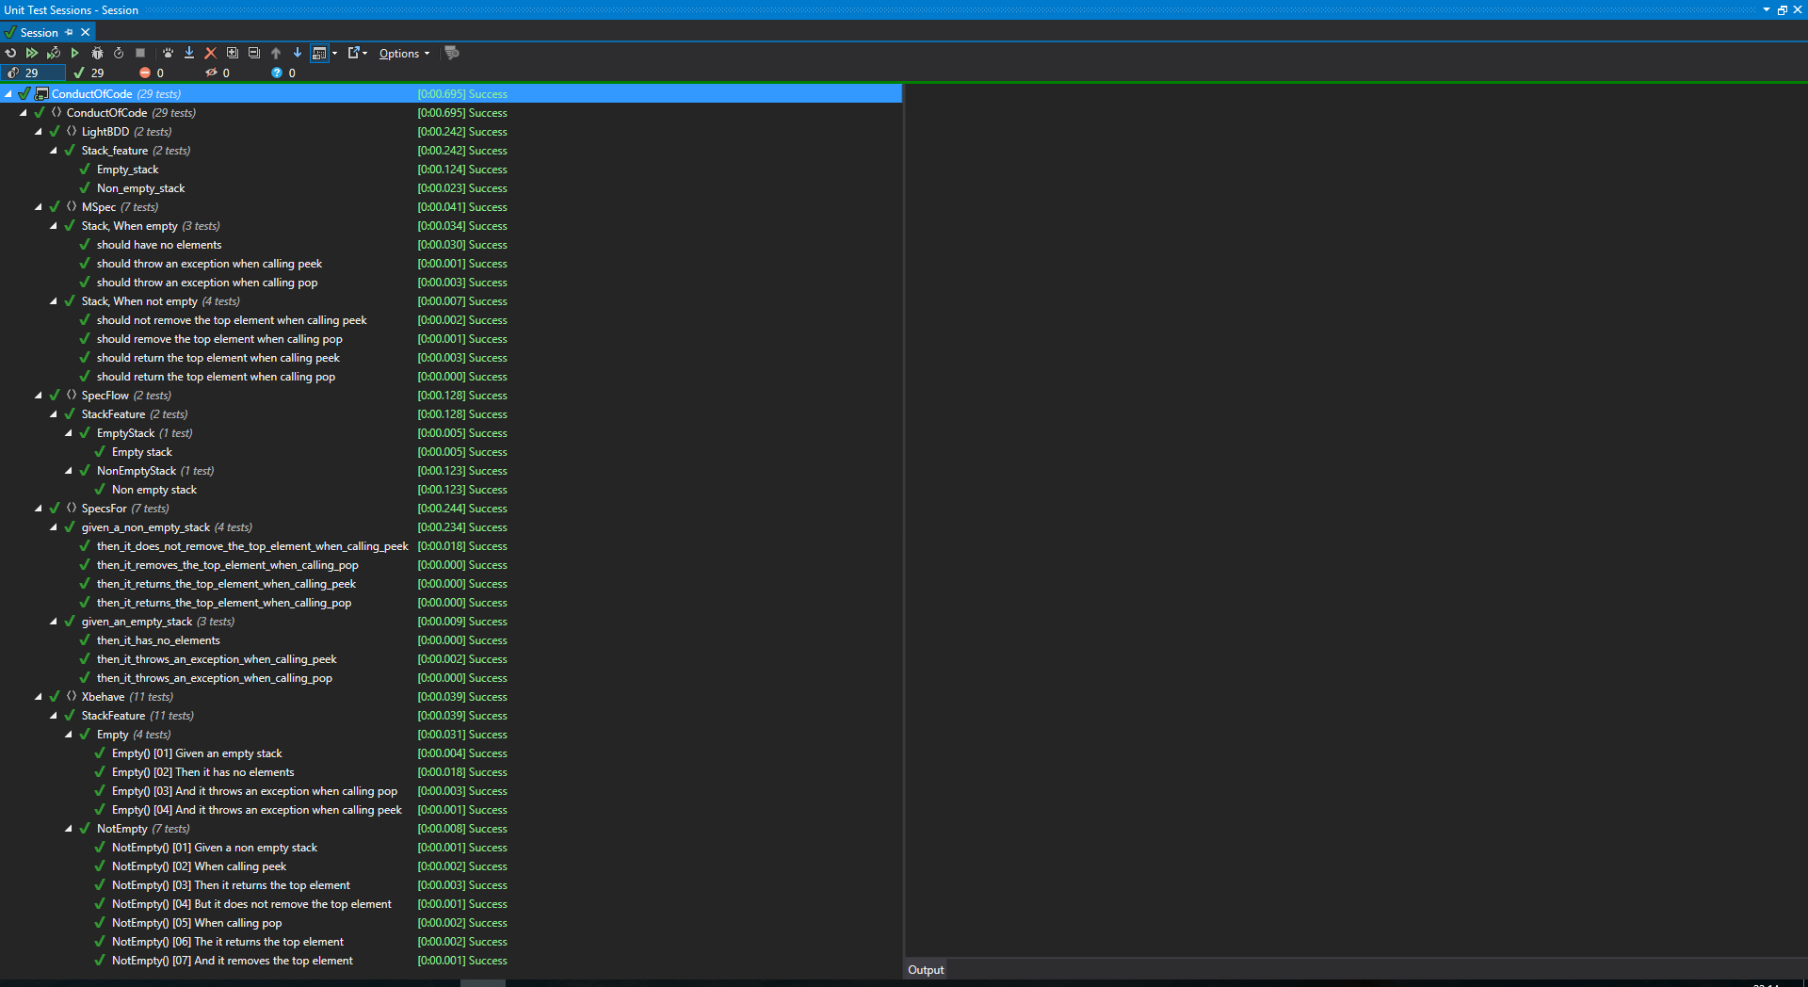The width and height of the screenshot is (1808, 987).
Task: Collapse the Xbehave namespace node
Action: 39,697
